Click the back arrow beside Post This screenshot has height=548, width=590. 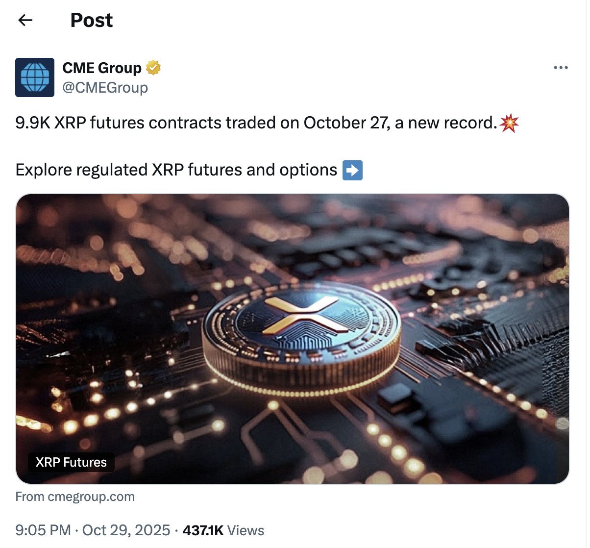click(25, 20)
